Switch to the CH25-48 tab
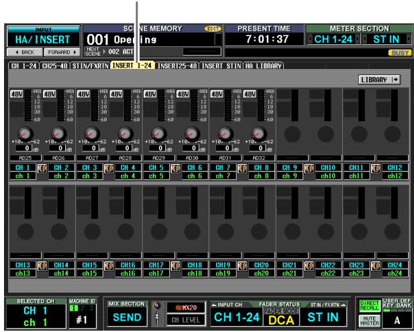This screenshot has height=332, width=414. tap(55, 66)
